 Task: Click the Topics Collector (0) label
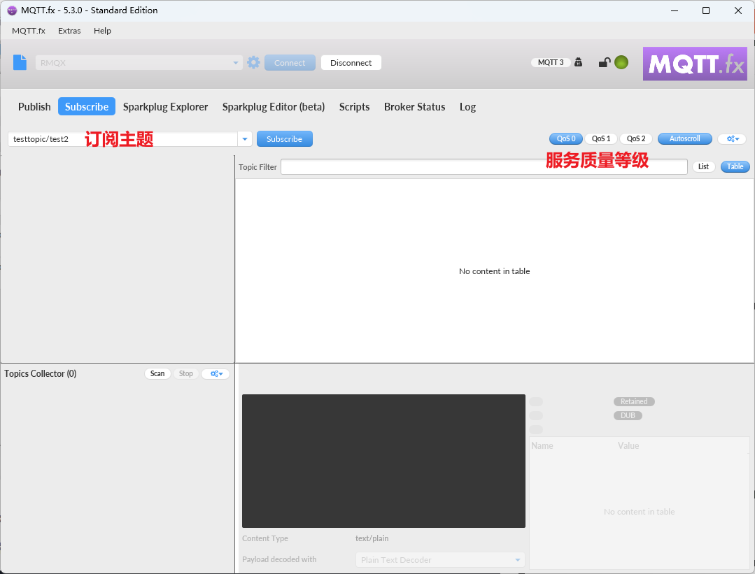pyautogui.click(x=41, y=373)
